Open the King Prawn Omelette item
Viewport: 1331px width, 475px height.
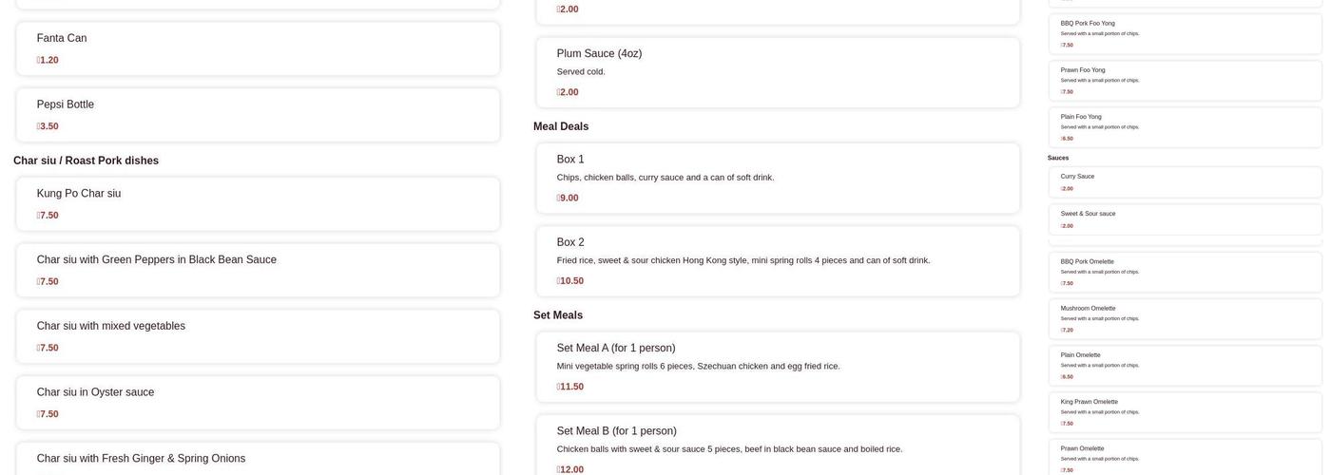pos(1185,412)
